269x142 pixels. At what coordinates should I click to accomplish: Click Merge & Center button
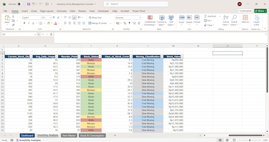tap(98, 23)
